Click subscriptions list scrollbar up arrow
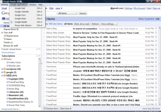161x112 pixels. 40,59
